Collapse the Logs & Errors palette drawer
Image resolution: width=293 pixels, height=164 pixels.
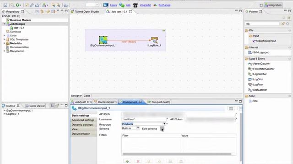tap(268, 59)
